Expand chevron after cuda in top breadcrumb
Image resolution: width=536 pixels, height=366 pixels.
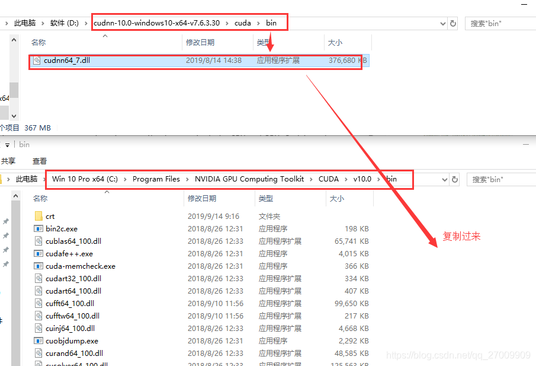(258, 23)
